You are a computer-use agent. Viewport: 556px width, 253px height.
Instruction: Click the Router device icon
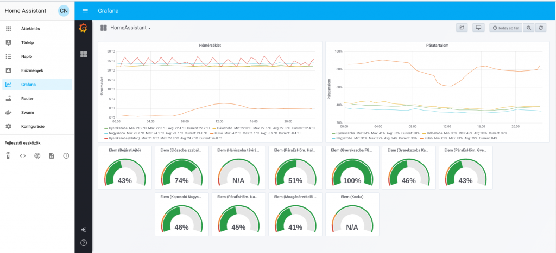coord(9,99)
